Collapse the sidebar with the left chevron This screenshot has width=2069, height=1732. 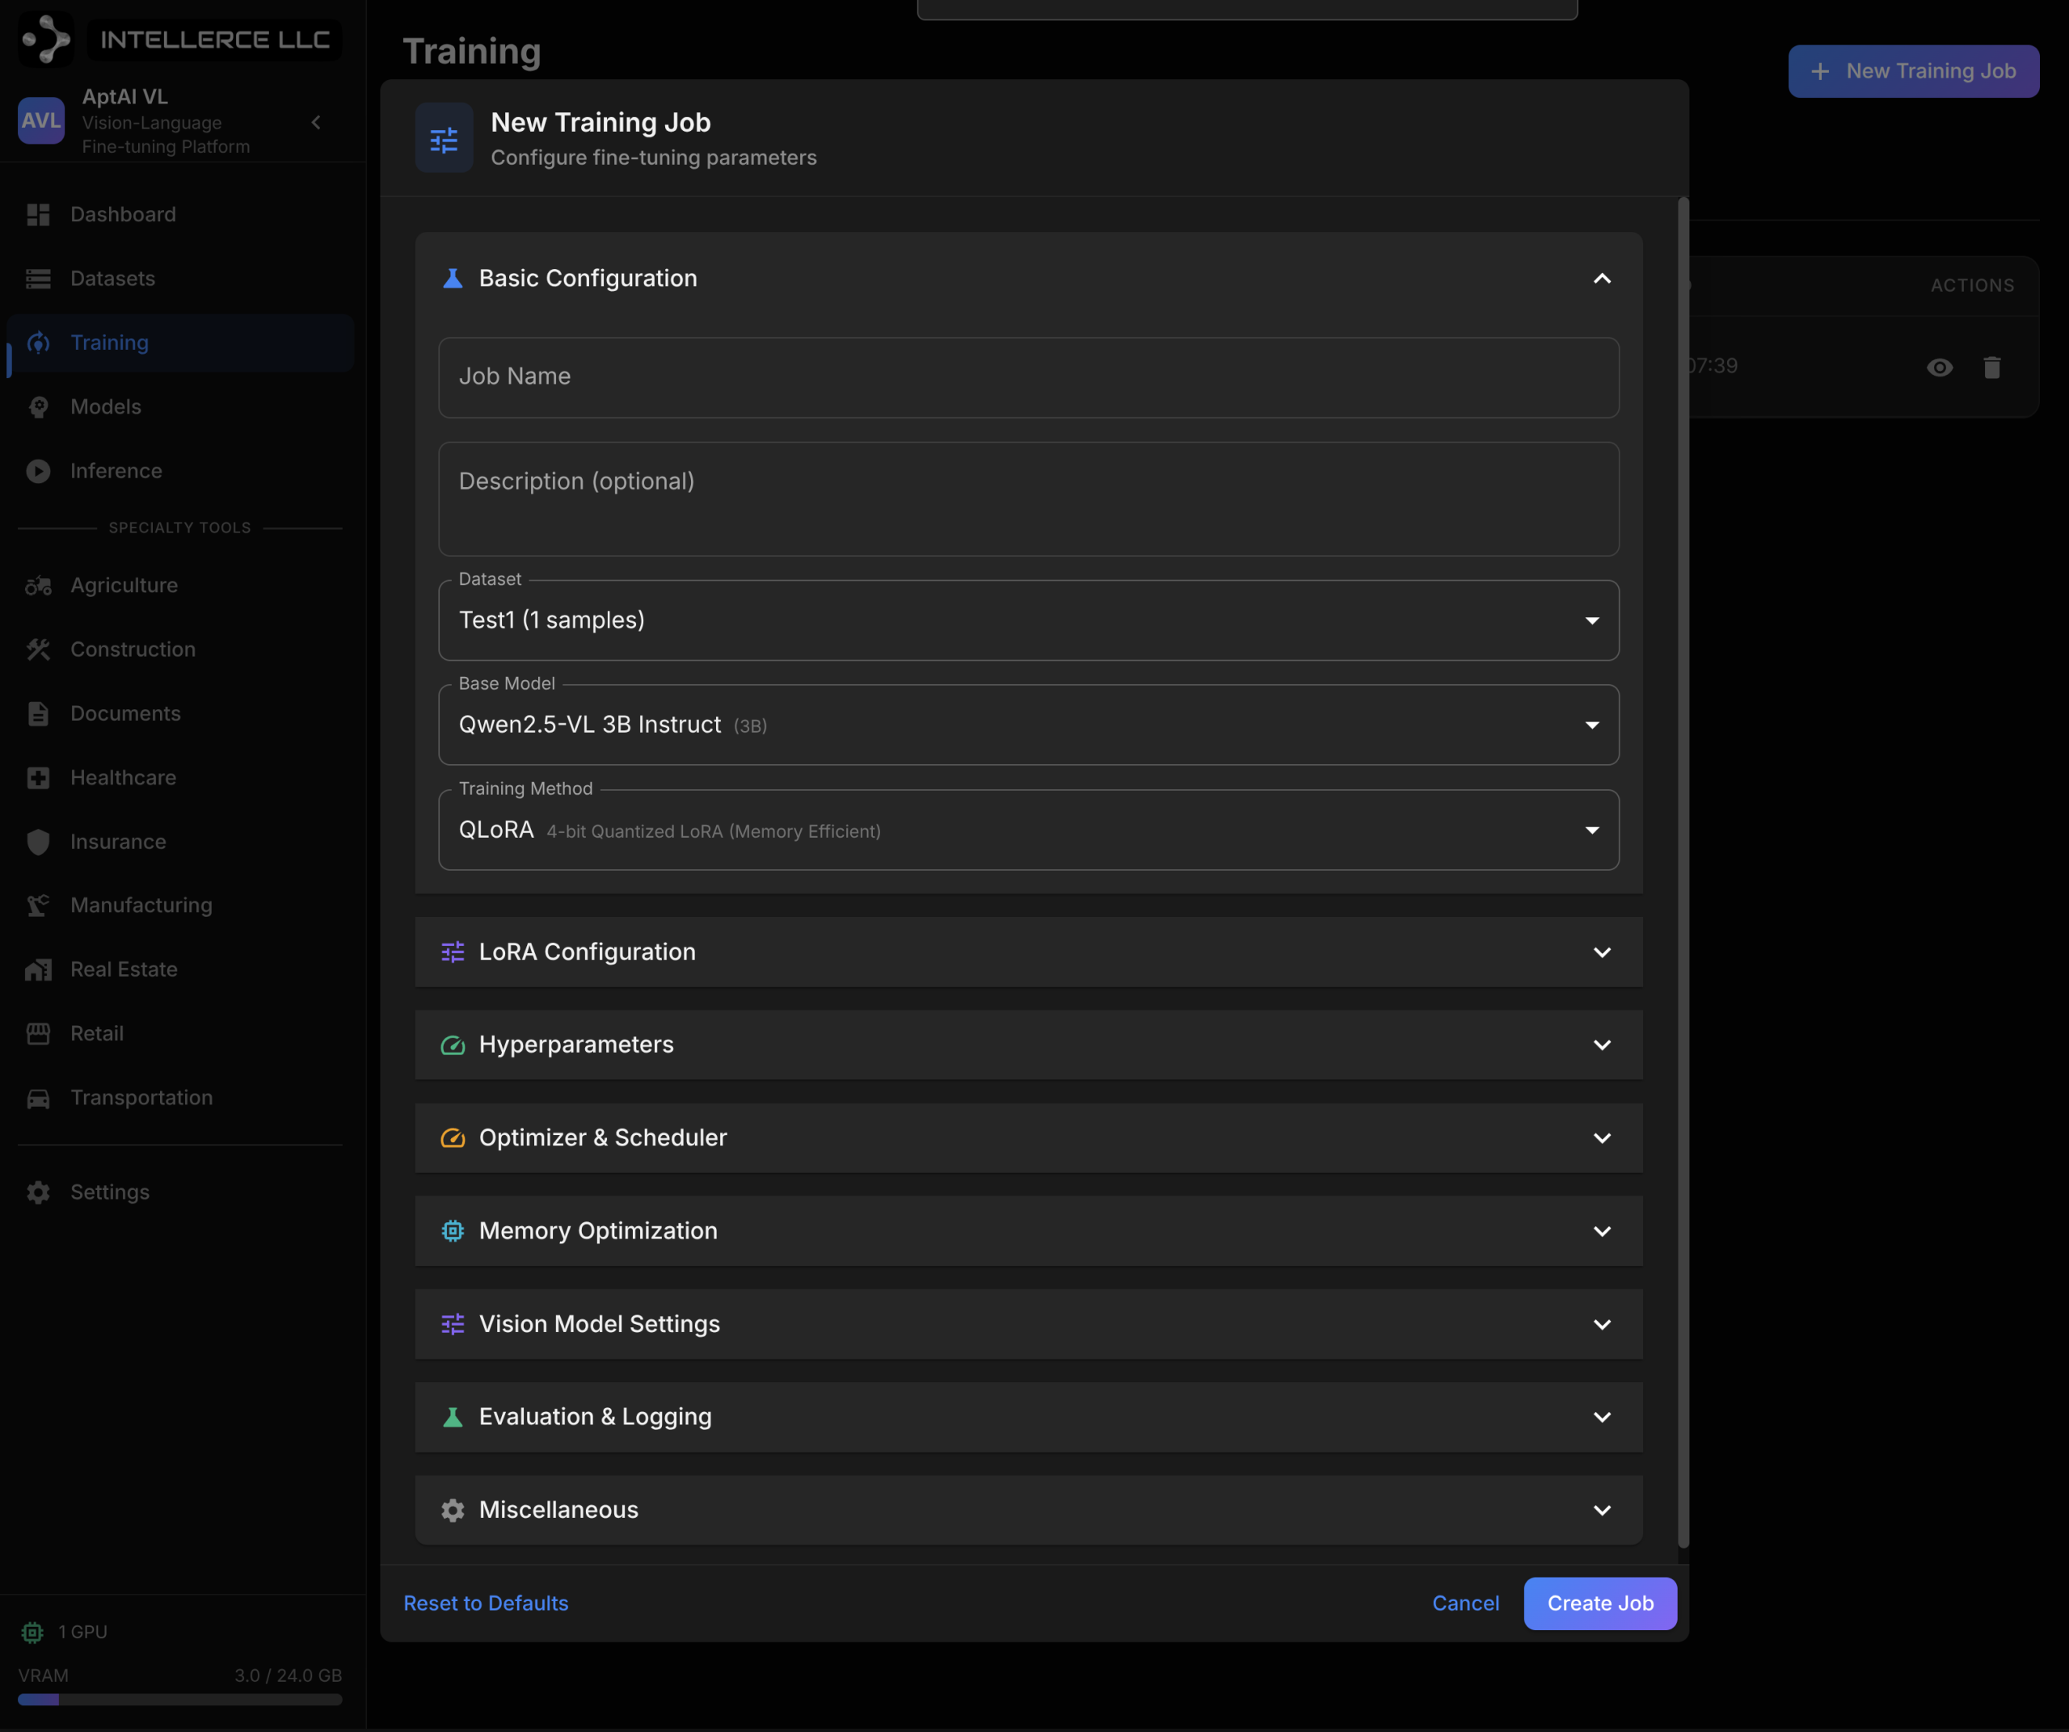point(316,122)
